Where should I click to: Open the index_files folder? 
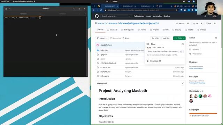coord(105,50)
